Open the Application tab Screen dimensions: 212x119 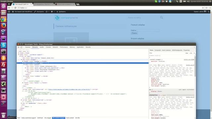pos(80,47)
